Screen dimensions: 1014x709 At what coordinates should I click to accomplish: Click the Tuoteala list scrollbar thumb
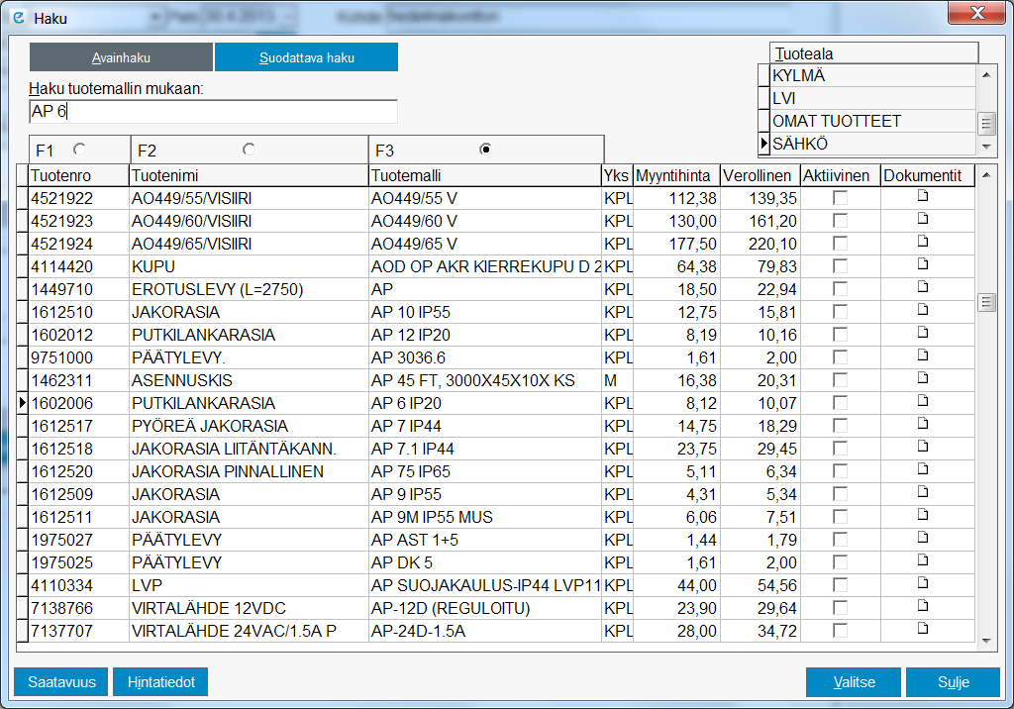pos(986,122)
